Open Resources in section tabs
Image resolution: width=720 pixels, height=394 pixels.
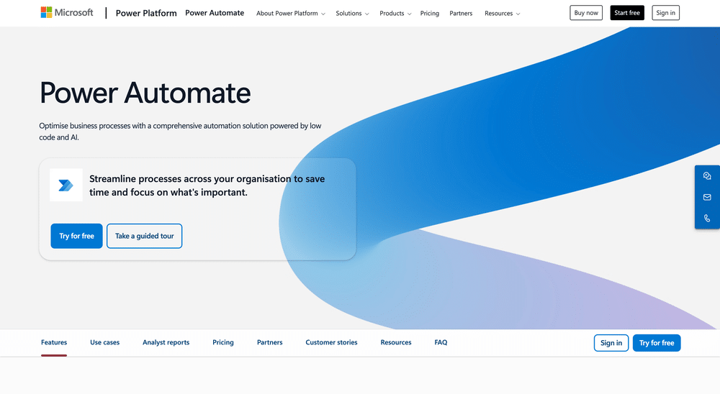pyautogui.click(x=396, y=342)
